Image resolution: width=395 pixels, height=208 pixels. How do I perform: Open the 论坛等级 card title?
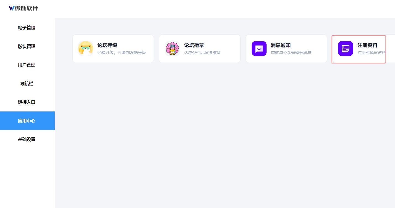(x=107, y=46)
